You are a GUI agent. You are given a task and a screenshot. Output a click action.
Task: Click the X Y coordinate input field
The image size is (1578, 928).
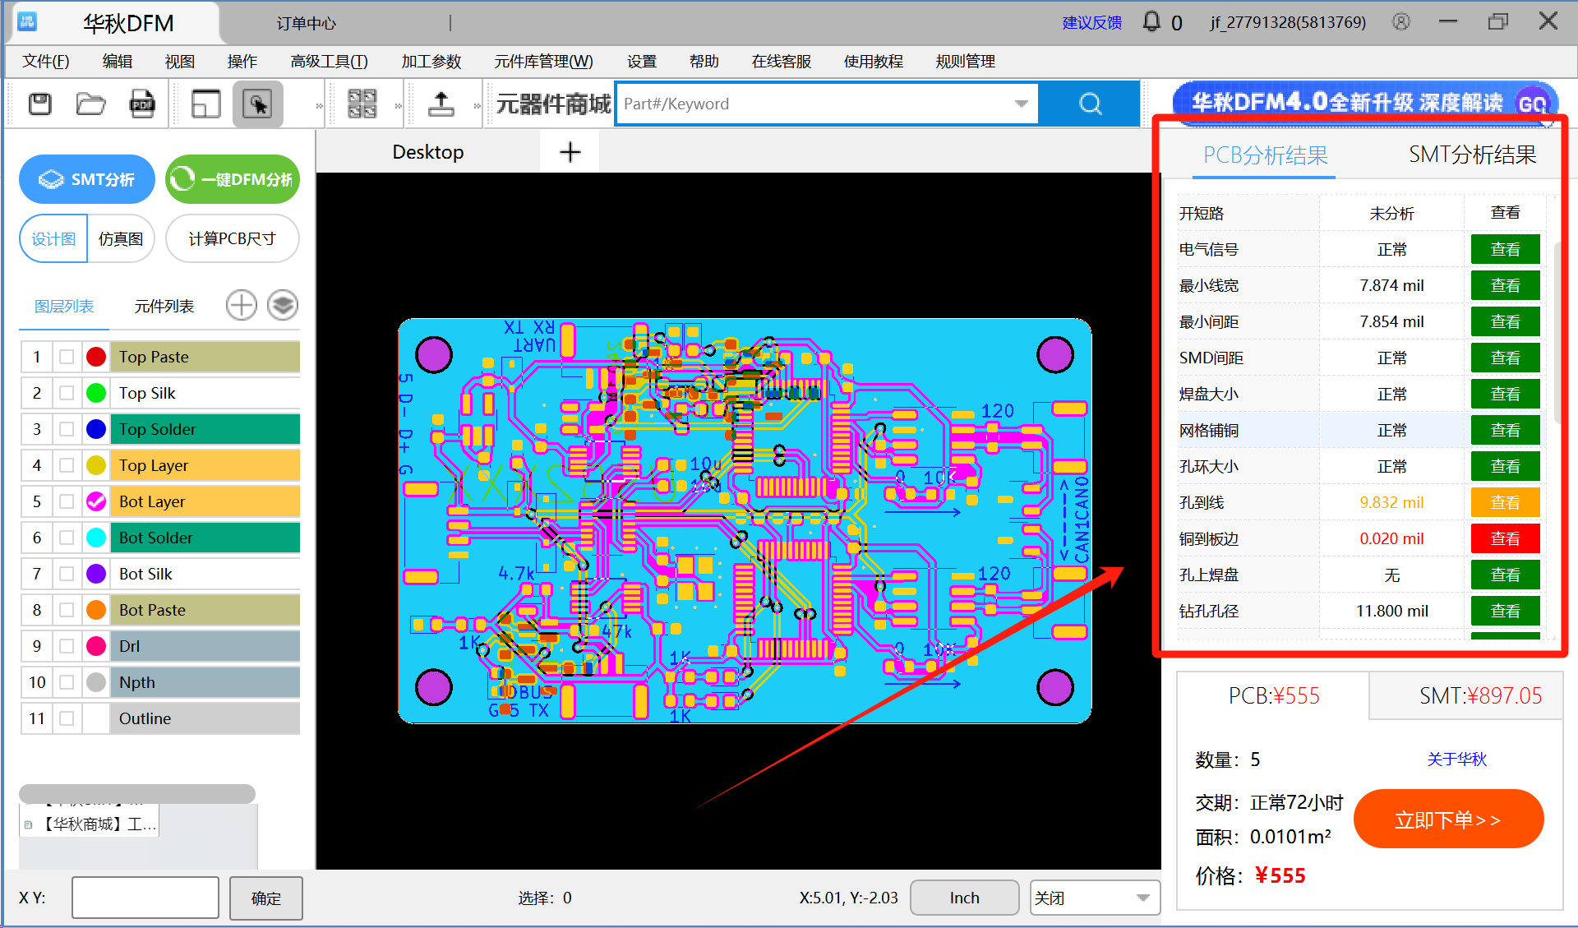tap(145, 898)
